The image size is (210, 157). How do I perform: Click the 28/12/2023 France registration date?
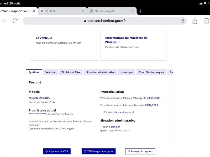point(151,105)
